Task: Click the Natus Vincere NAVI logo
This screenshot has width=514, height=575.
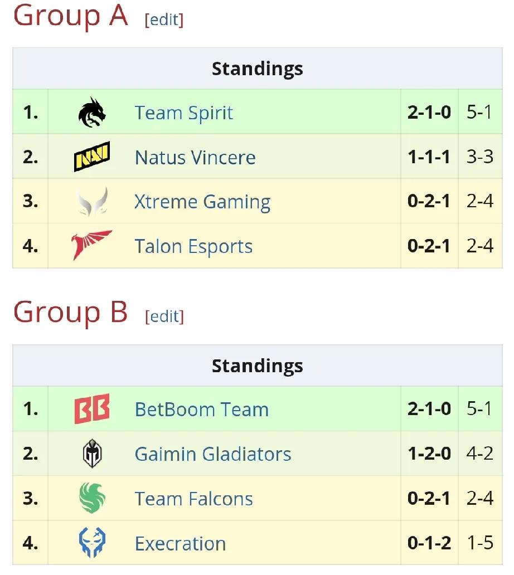Action: coord(92,157)
